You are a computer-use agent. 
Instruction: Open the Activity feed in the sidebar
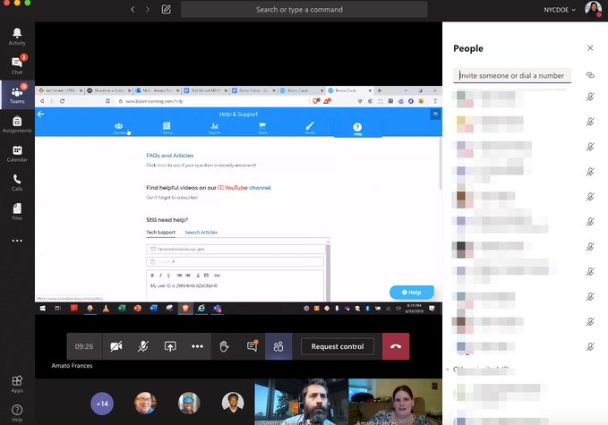pyautogui.click(x=17, y=37)
